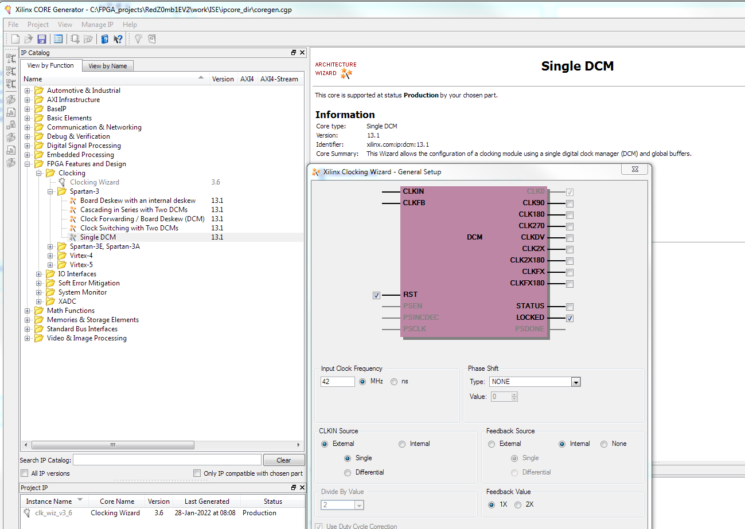Click the IP Catalog horizontal scrollbar thumb
This screenshot has height=529, width=745.
click(113, 445)
